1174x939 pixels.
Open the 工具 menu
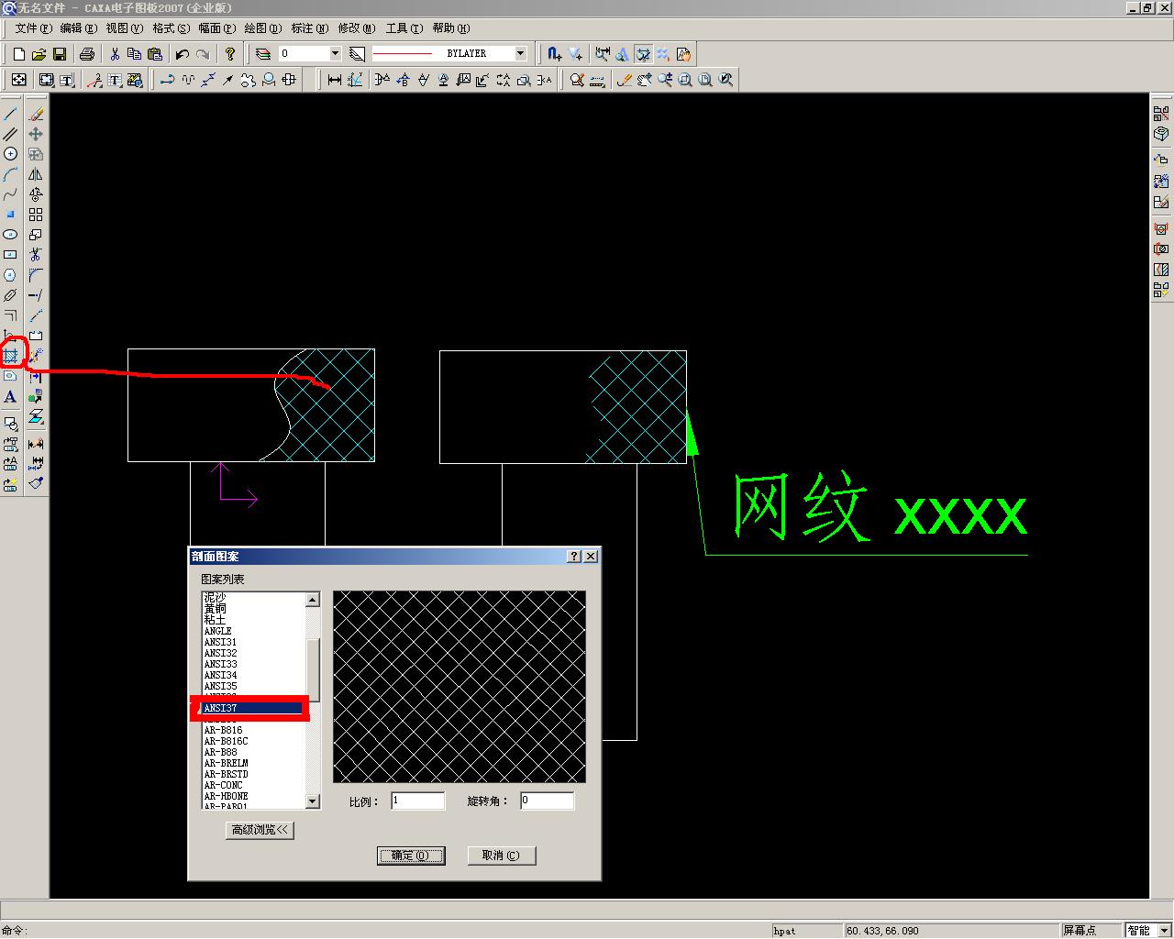404,28
